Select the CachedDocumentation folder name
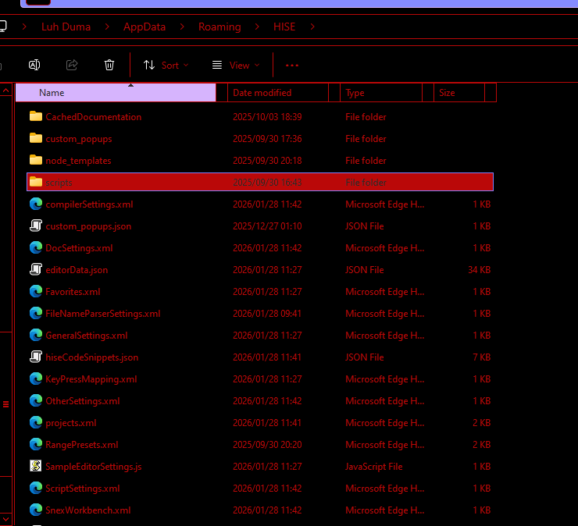The height and width of the screenshot is (526, 578). (x=94, y=117)
